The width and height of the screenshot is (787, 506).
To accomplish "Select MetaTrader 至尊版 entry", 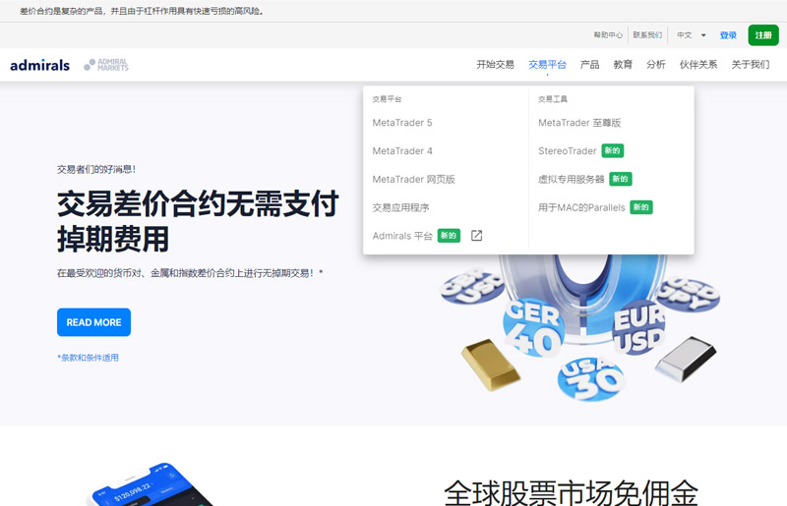I will click(579, 123).
